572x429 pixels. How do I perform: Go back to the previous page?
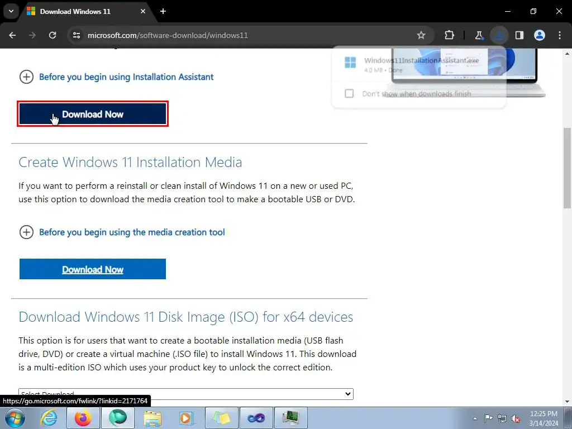click(x=12, y=35)
